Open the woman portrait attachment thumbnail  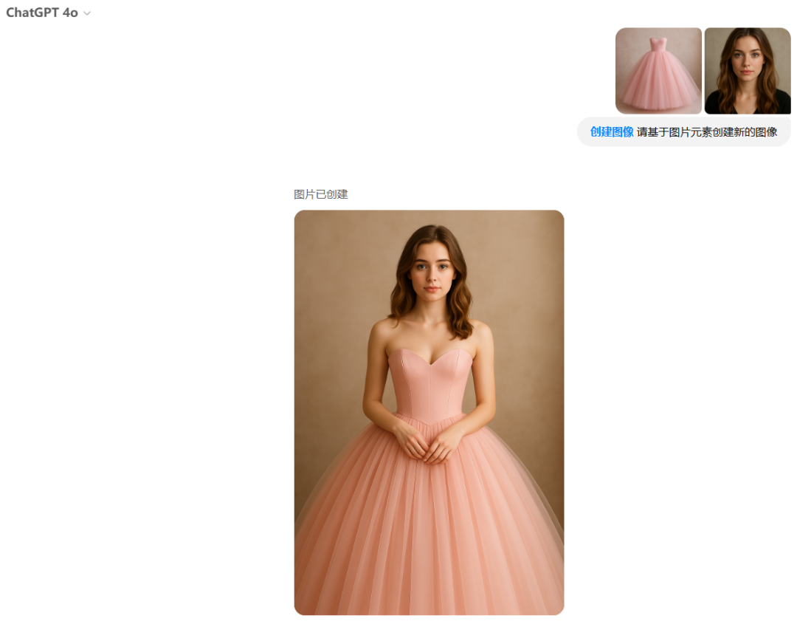click(x=747, y=71)
